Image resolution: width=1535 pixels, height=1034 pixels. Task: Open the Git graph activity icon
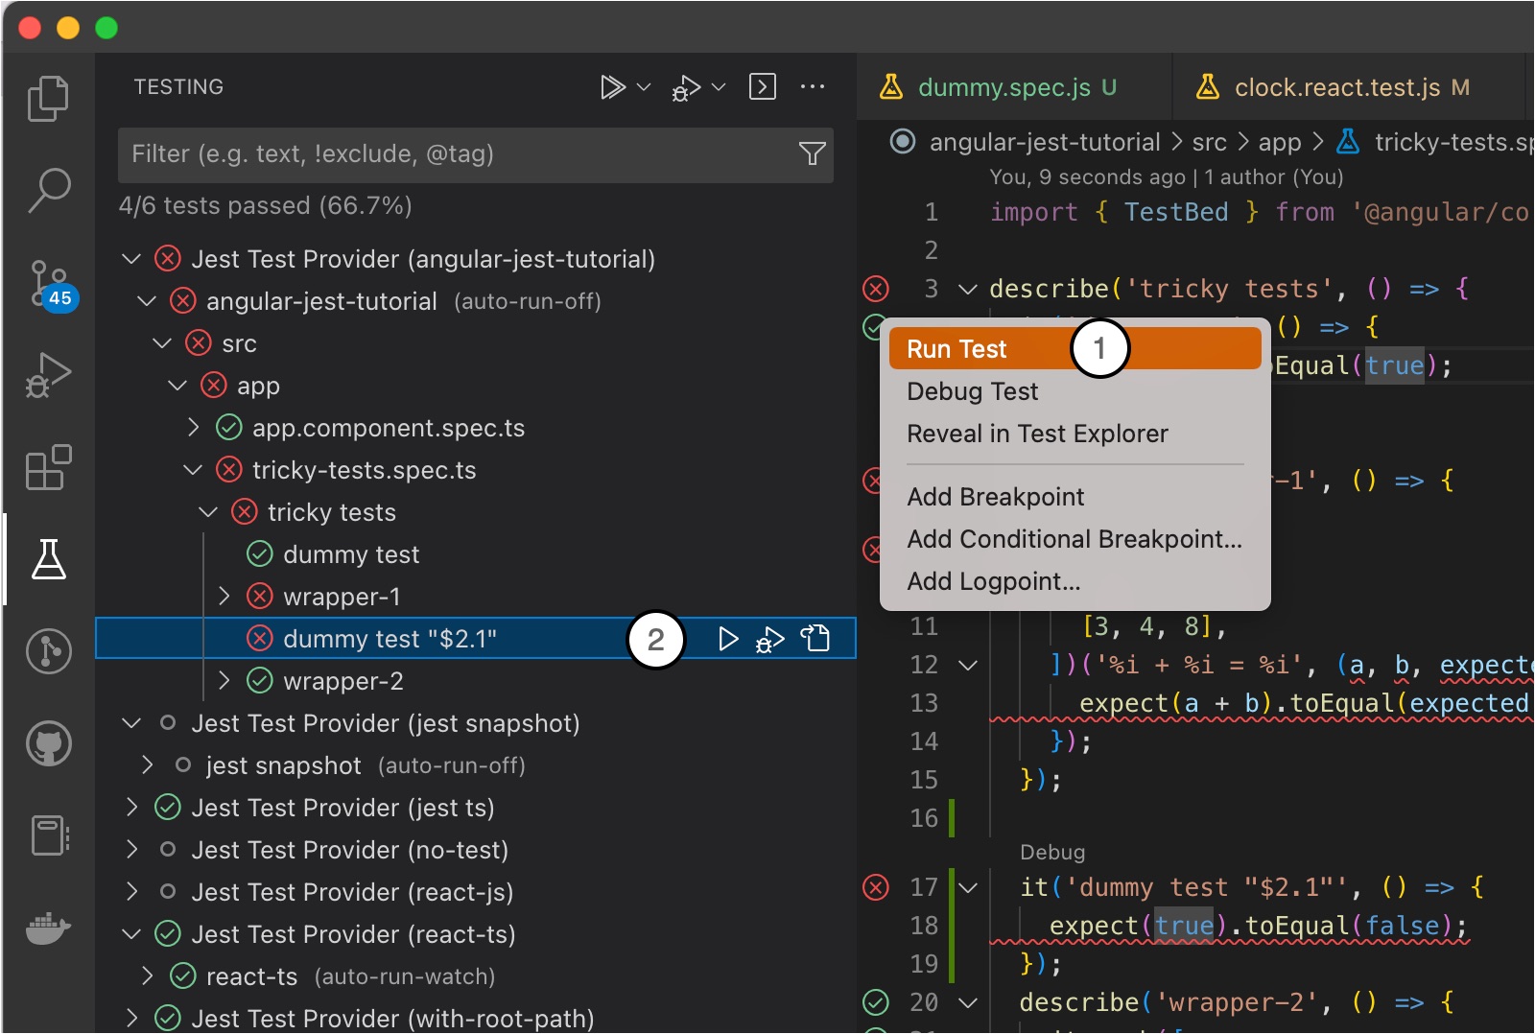[x=48, y=651]
